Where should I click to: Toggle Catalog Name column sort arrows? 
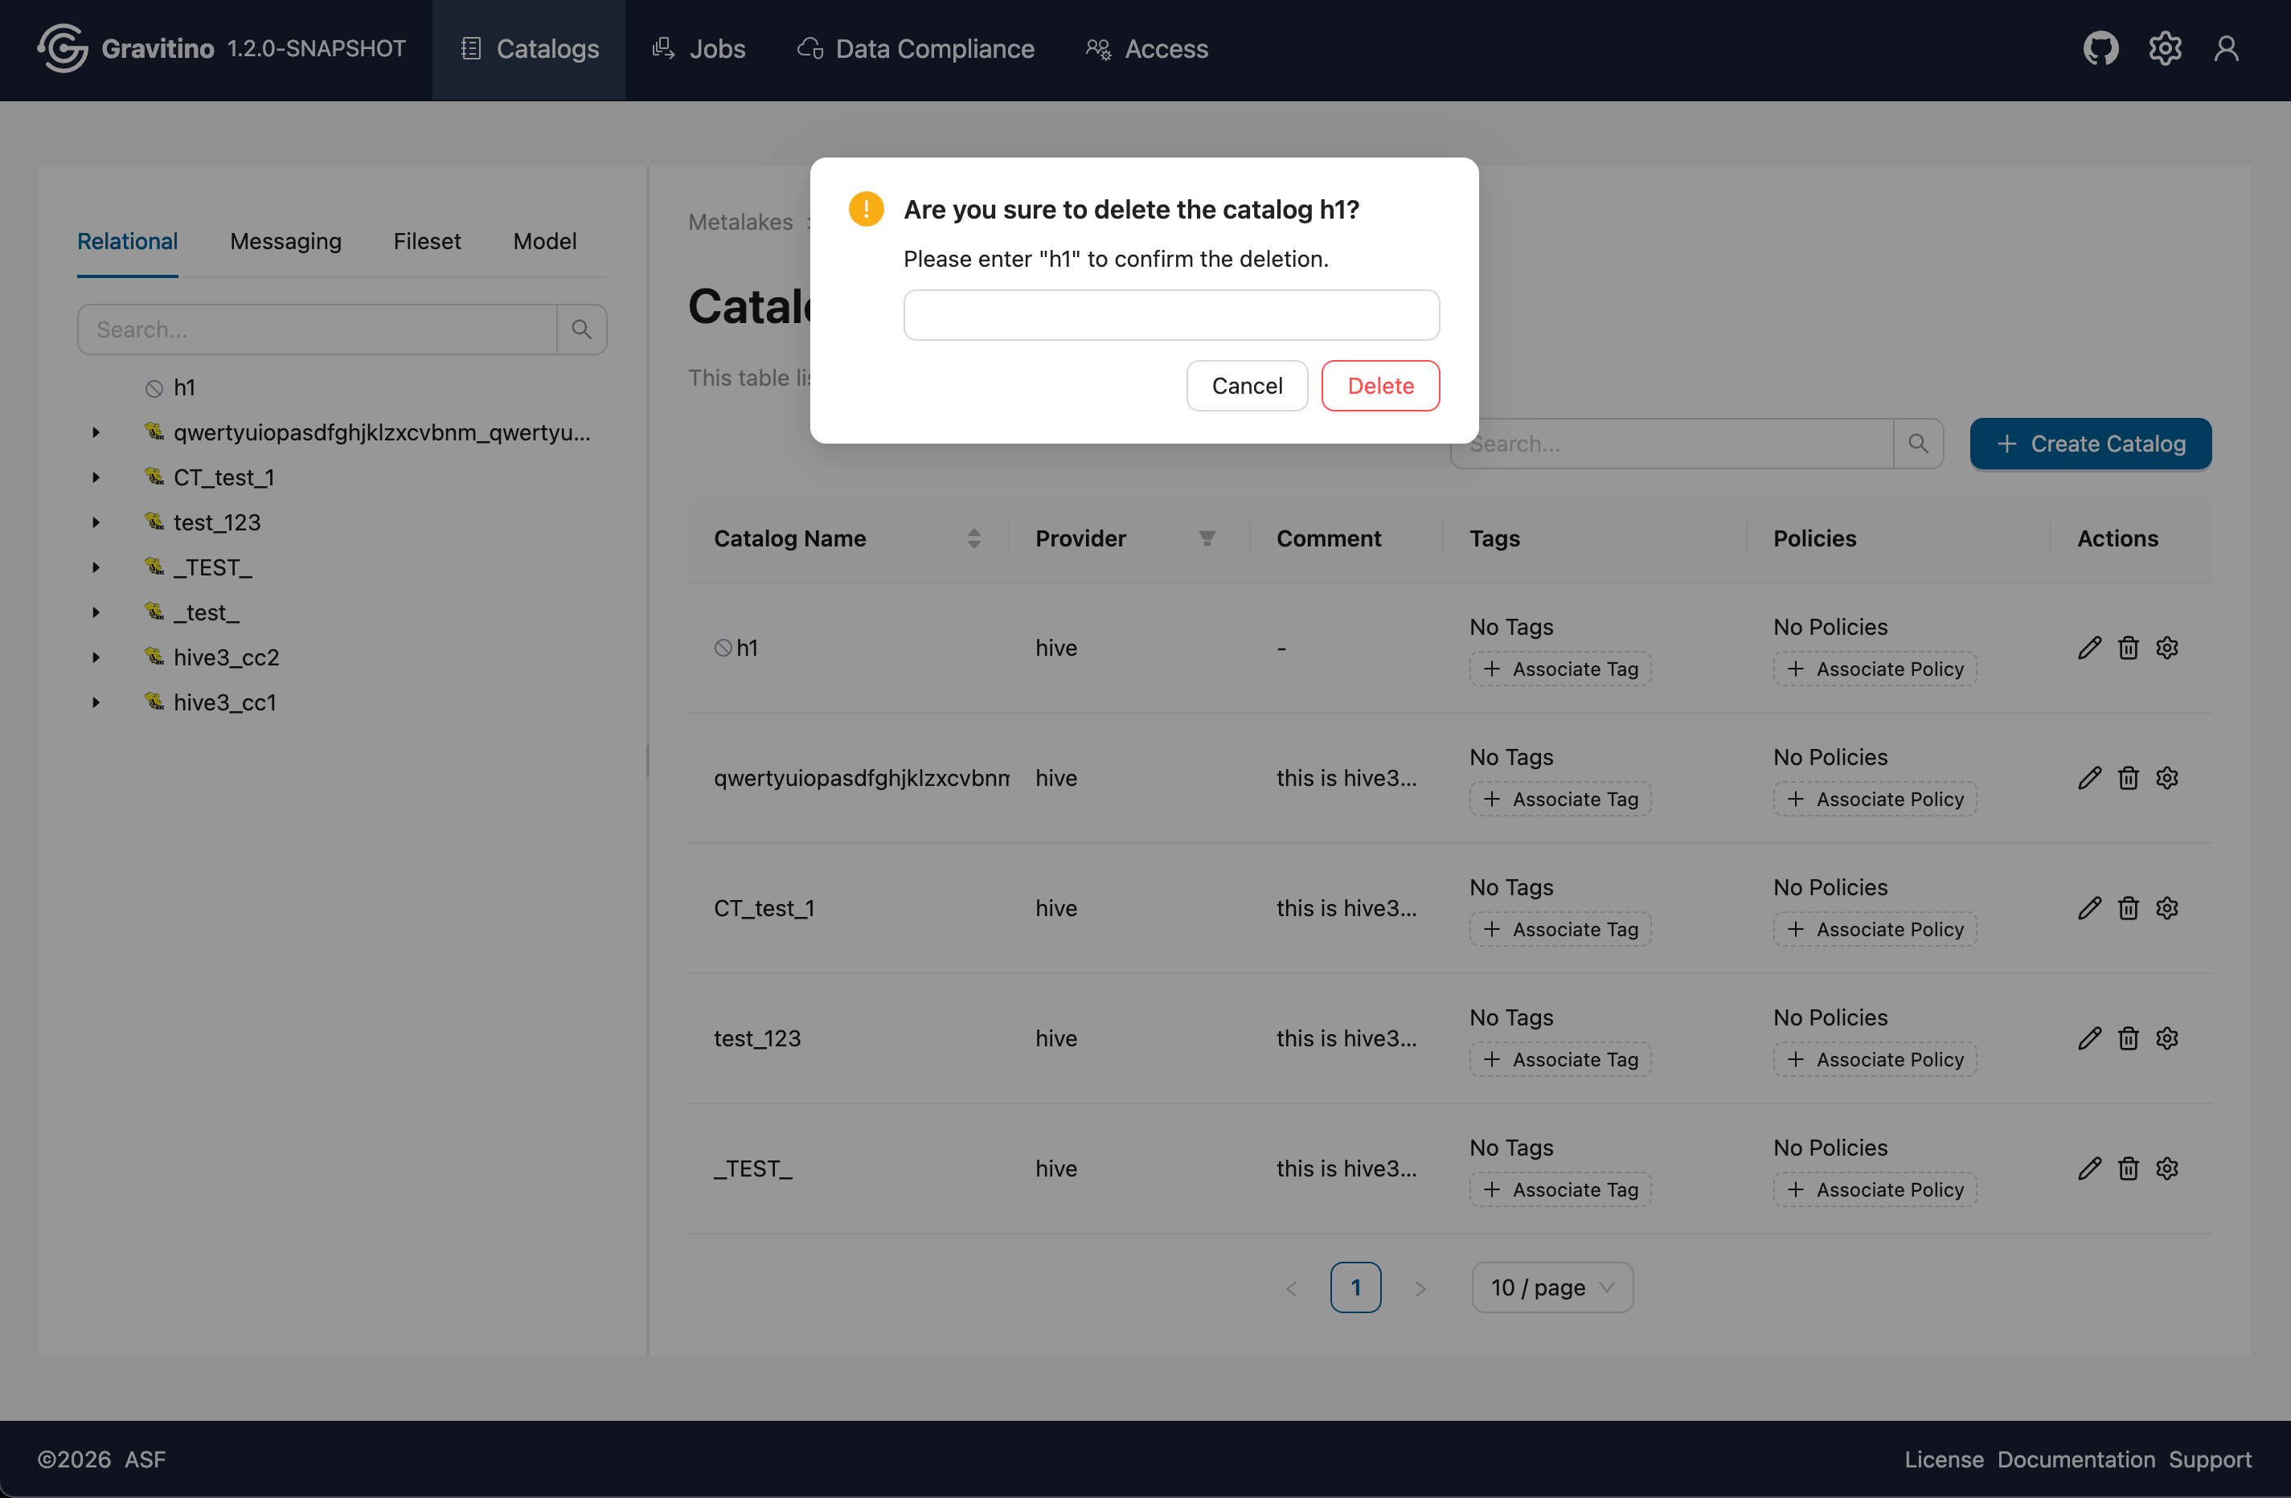click(973, 538)
